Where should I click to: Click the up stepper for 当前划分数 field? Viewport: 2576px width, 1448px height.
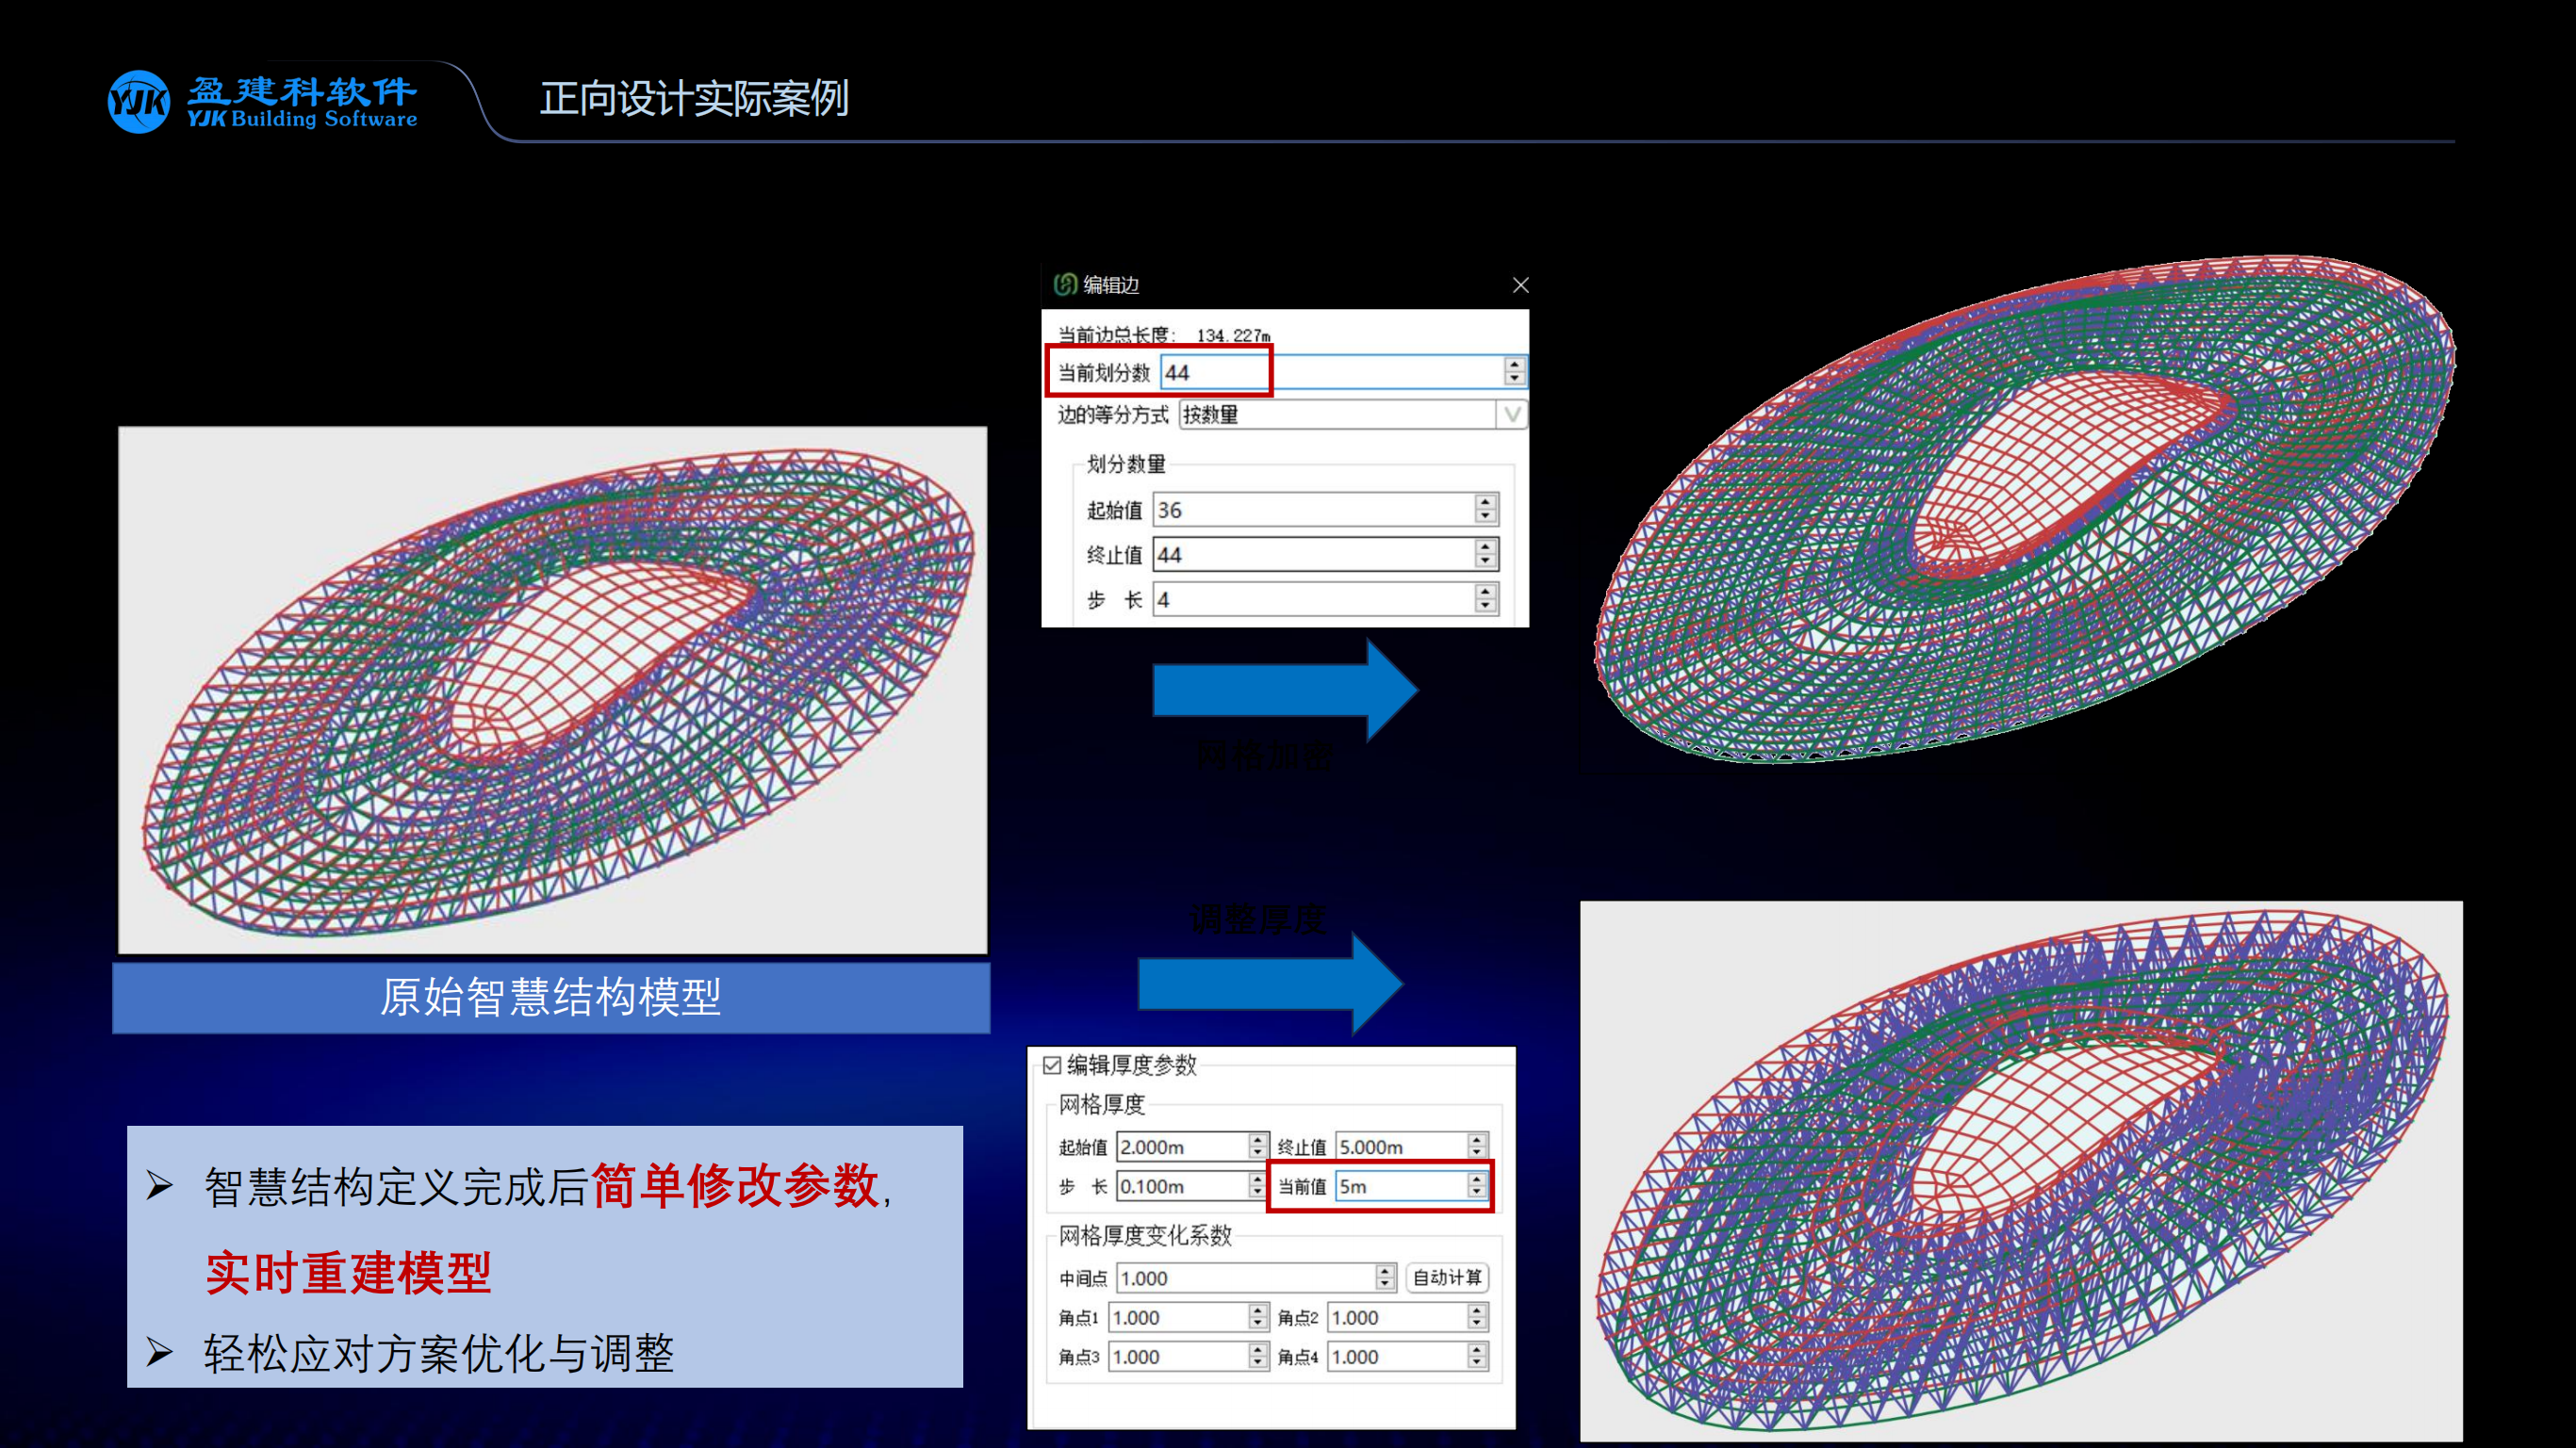click(1513, 365)
